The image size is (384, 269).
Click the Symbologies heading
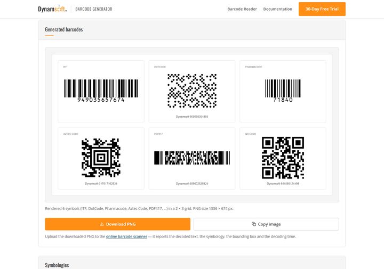57,265
